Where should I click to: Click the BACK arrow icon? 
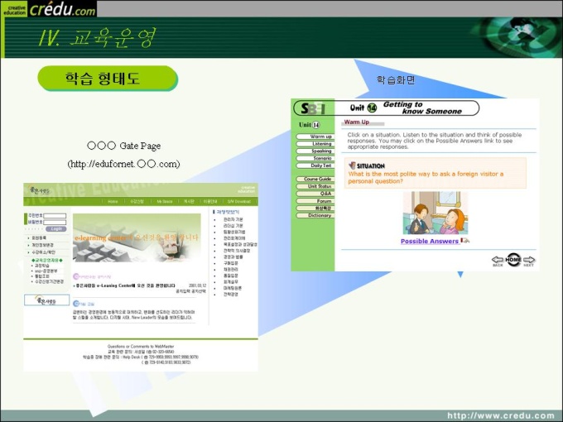point(498,260)
